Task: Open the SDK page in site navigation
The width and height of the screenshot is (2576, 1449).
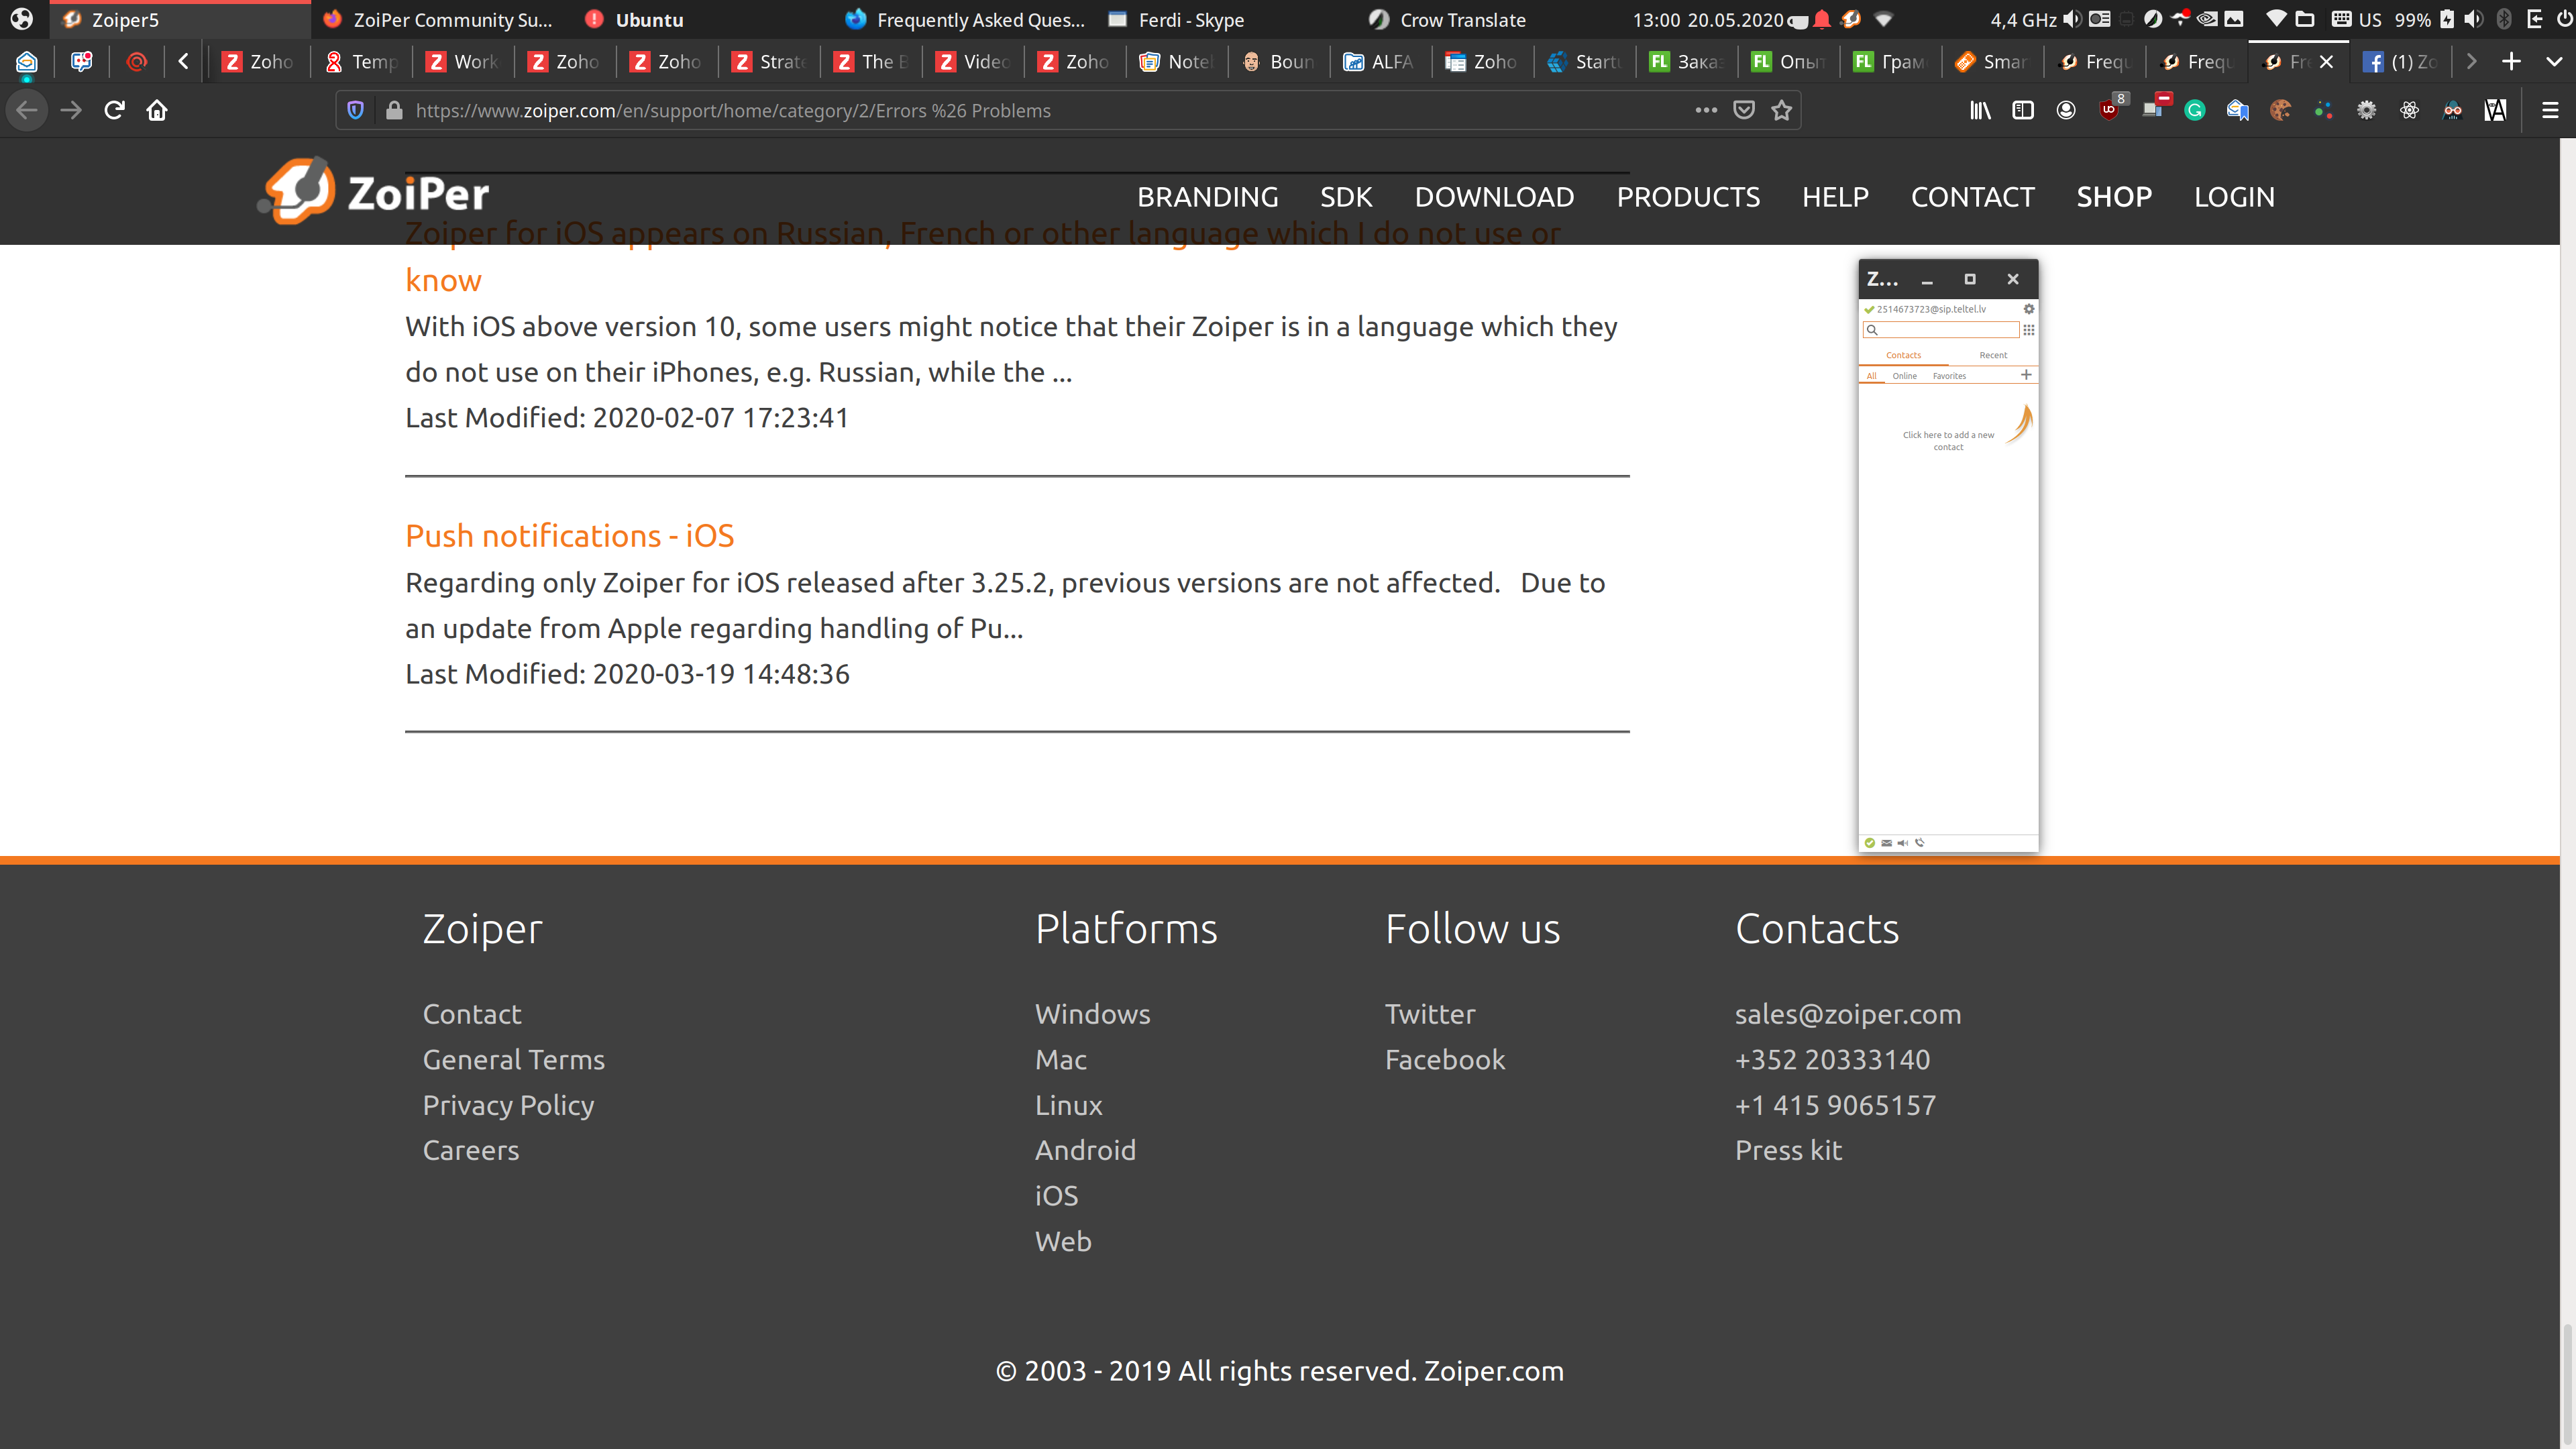Action: pyautogui.click(x=1346, y=197)
